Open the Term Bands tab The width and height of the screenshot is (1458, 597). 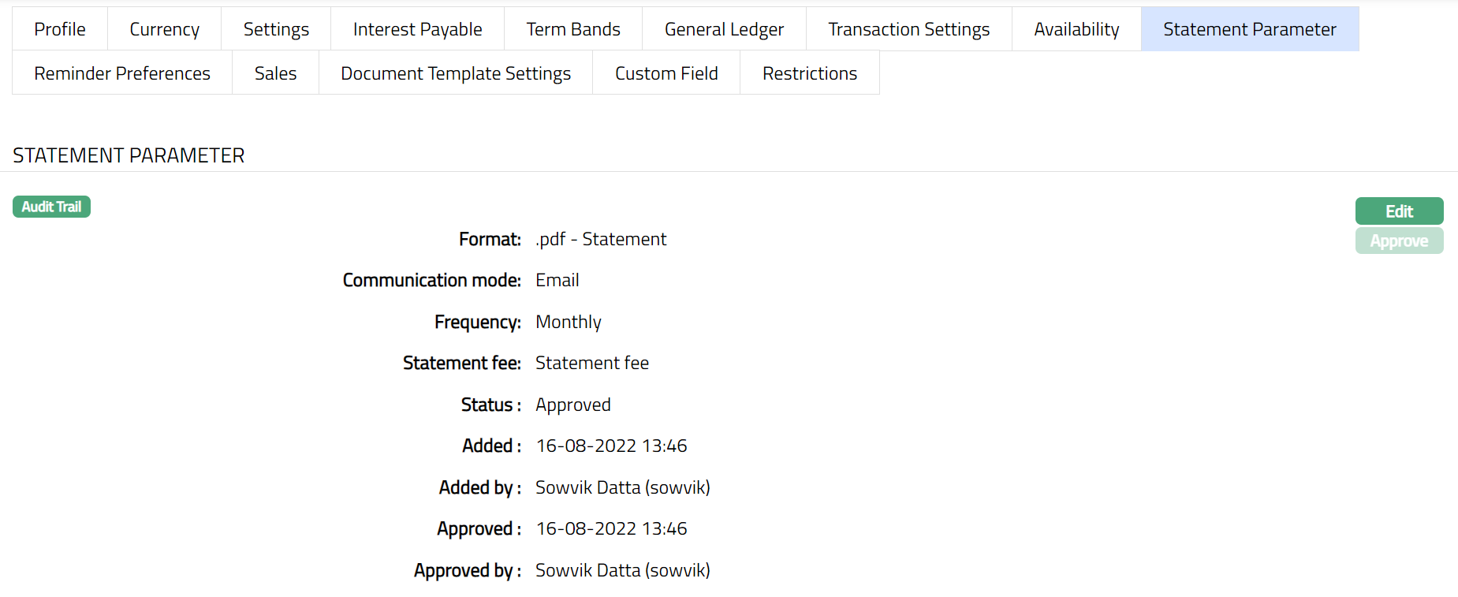[573, 29]
